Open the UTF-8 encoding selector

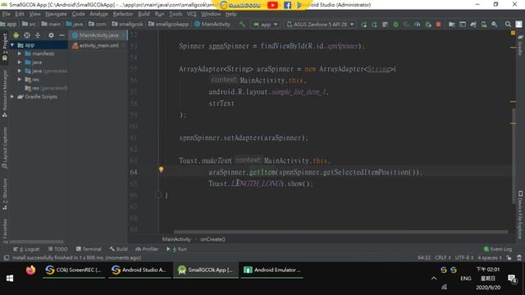[463, 257]
